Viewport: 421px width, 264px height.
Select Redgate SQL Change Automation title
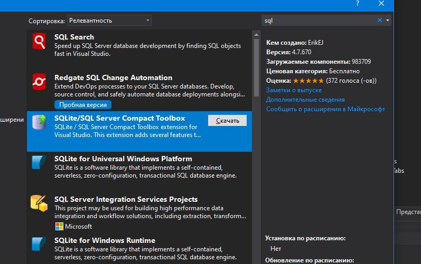pyautogui.click(x=113, y=77)
